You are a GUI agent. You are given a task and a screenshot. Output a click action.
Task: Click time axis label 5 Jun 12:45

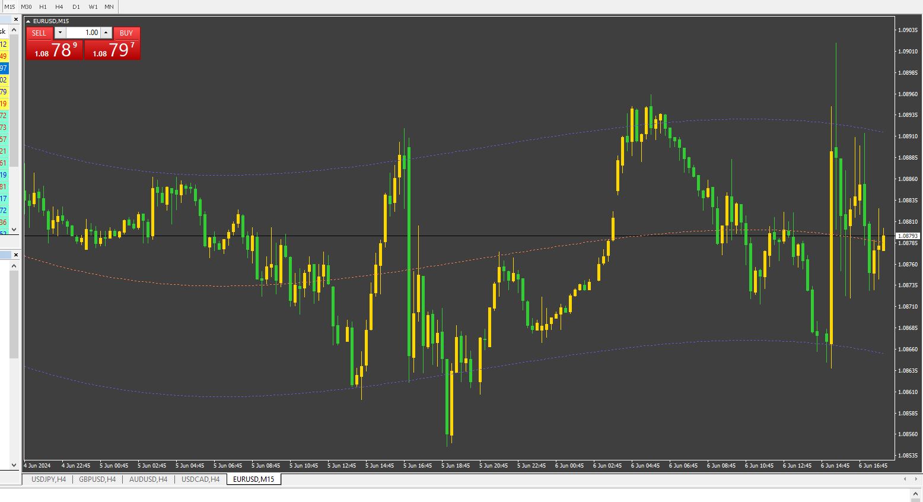point(342,466)
